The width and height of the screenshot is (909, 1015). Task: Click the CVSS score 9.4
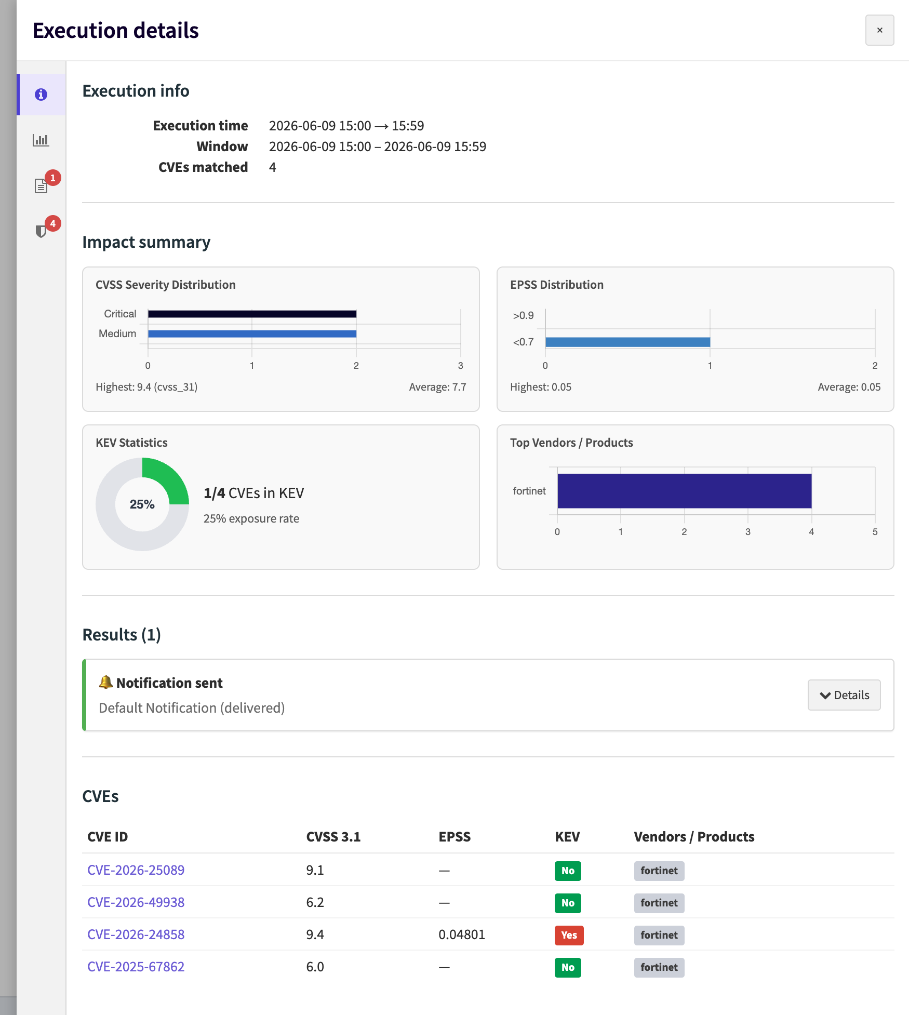(315, 934)
